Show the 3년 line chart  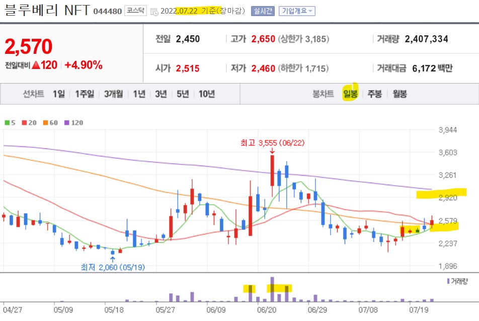161,94
